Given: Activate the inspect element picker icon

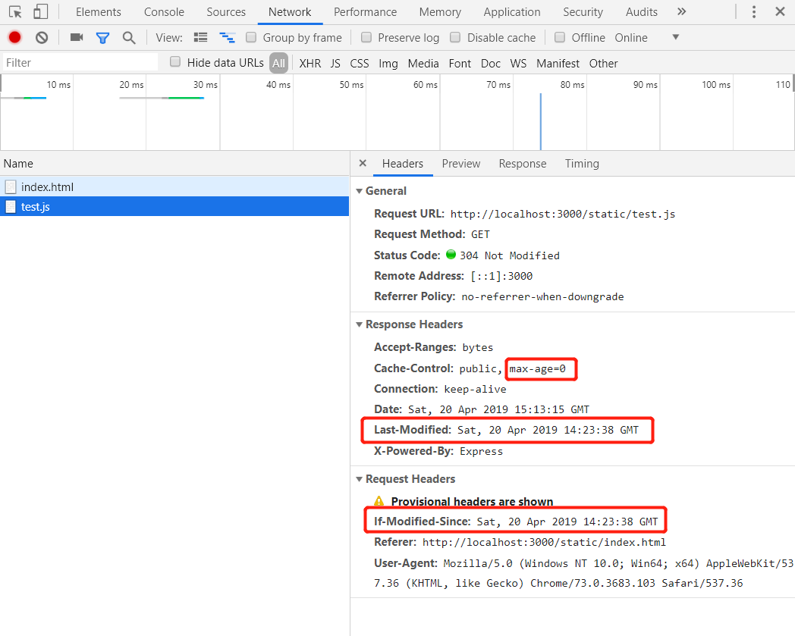Looking at the screenshot, I should pos(15,11).
